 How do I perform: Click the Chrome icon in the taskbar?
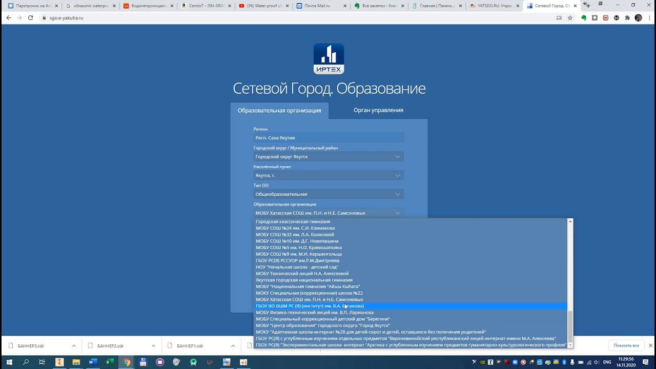pyautogui.click(x=127, y=362)
